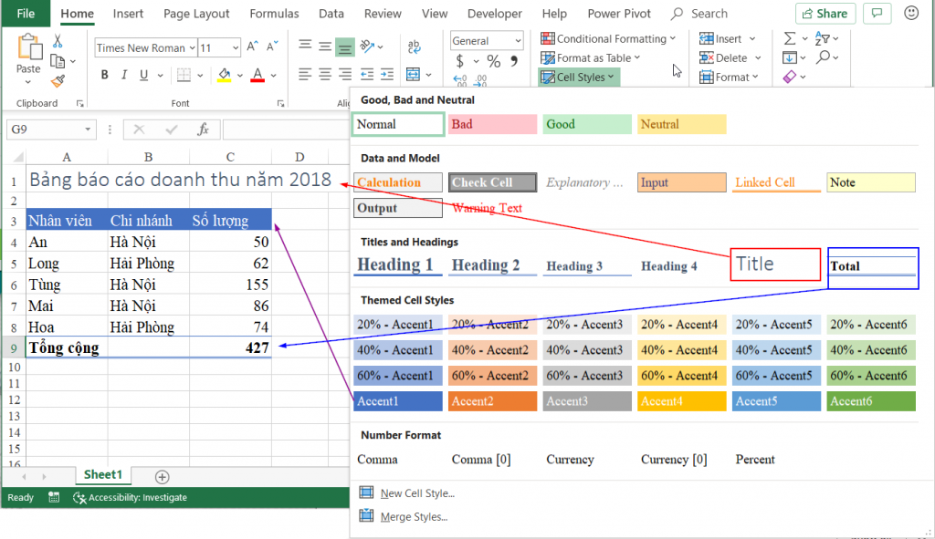Switch to the Power Pivot tab
The image size is (935, 539).
pos(619,13)
